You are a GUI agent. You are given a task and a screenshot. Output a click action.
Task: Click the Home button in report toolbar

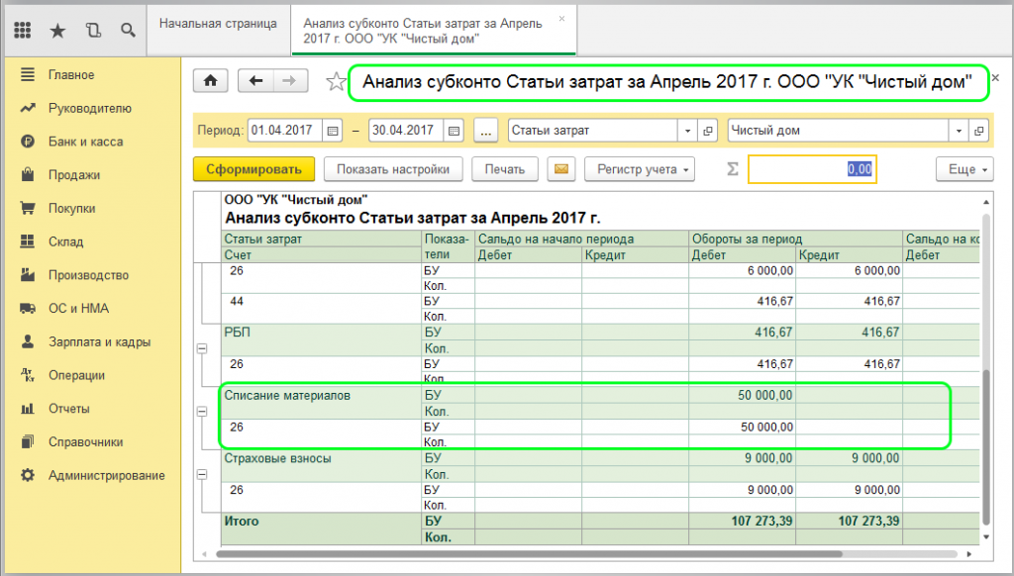(210, 81)
